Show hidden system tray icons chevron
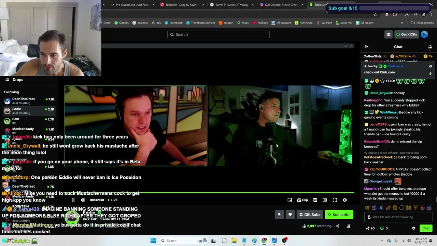The image size is (437, 246). 382,241
